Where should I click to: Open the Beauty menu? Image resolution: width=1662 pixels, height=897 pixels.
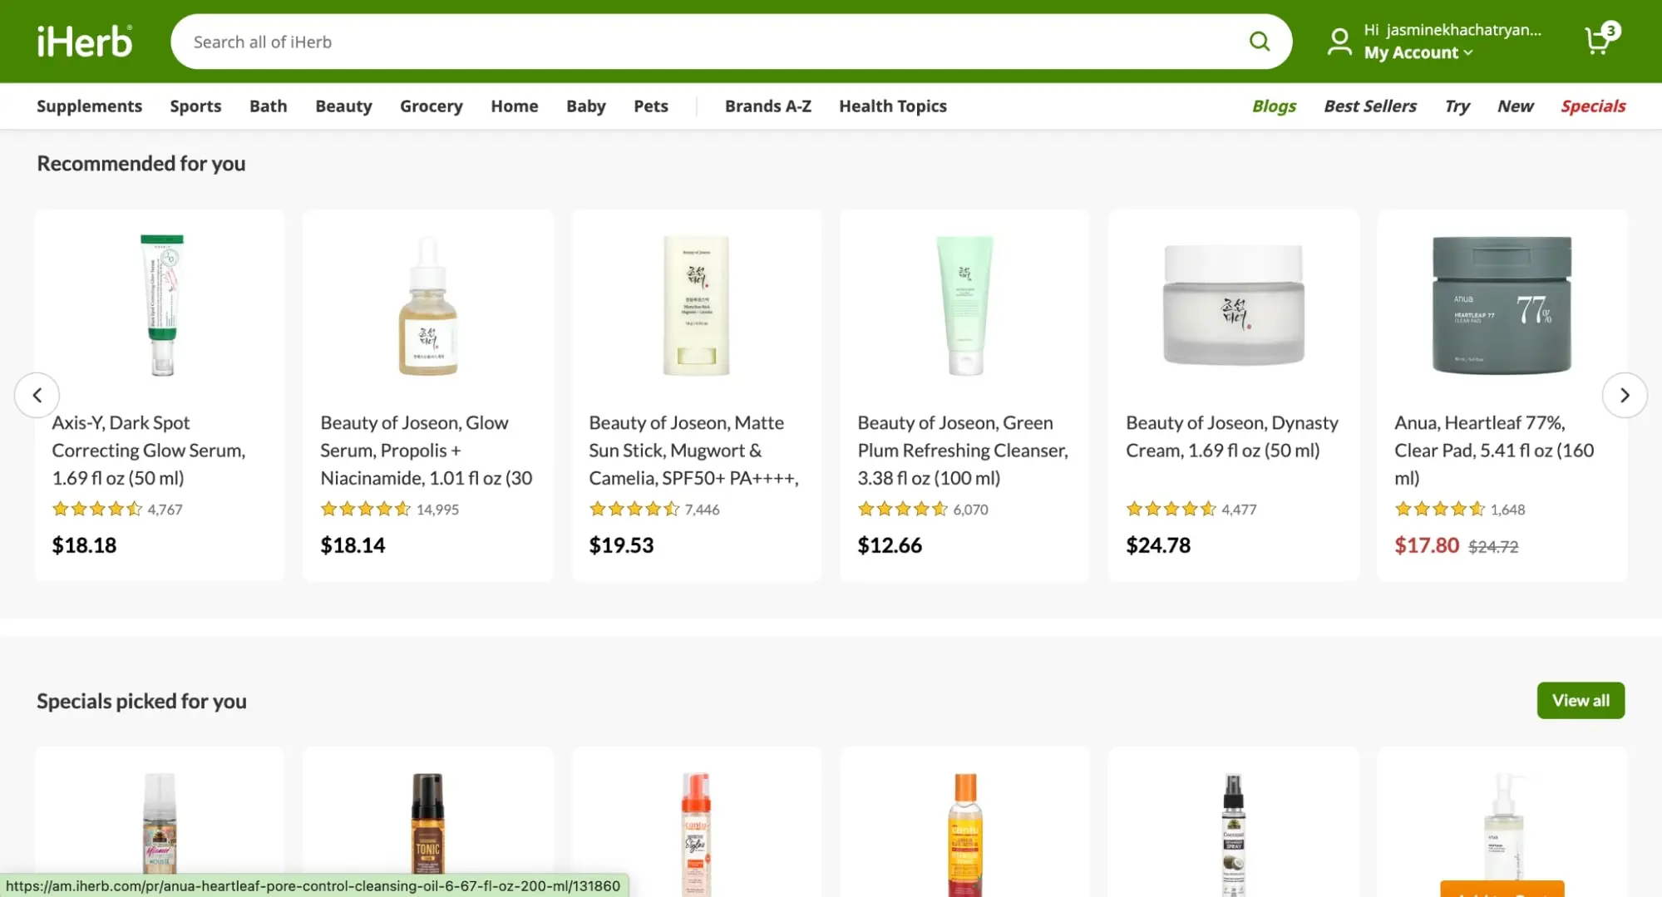[343, 106]
